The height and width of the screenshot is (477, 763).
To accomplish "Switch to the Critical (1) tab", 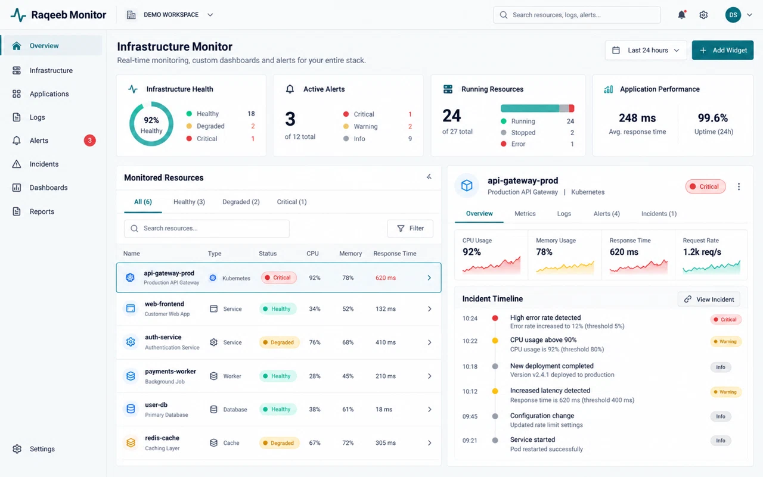I will 291,202.
